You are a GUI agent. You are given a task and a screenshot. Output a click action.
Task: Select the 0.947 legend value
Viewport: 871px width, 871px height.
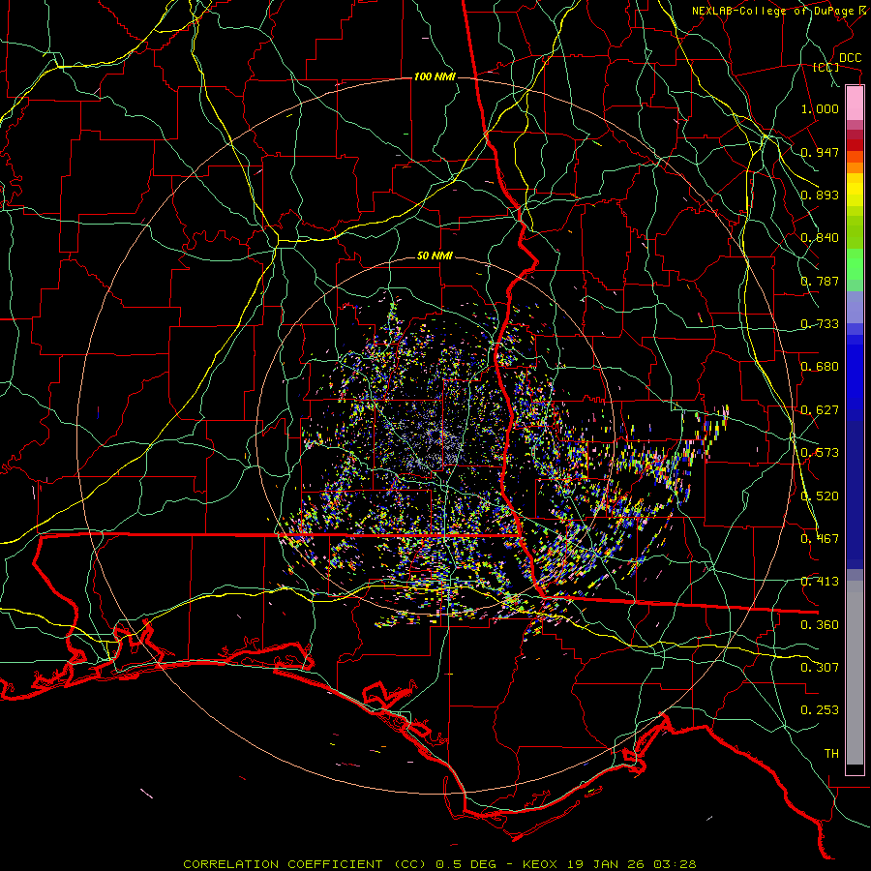(x=820, y=152)
